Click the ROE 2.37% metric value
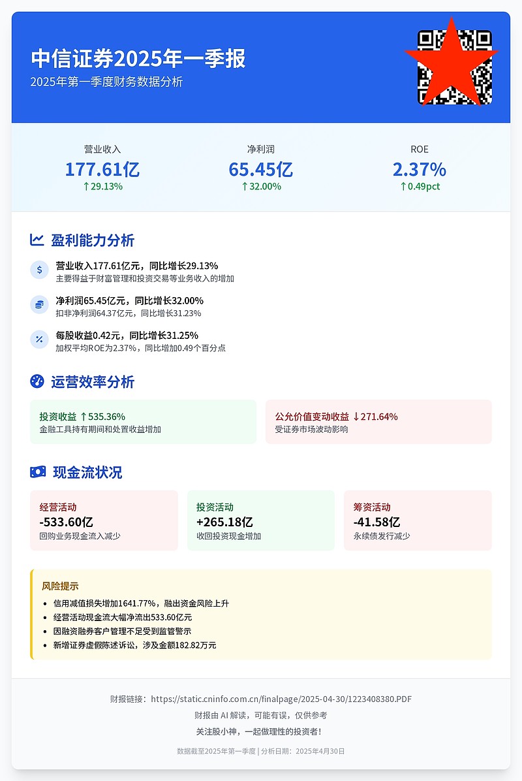 [419, 170]
